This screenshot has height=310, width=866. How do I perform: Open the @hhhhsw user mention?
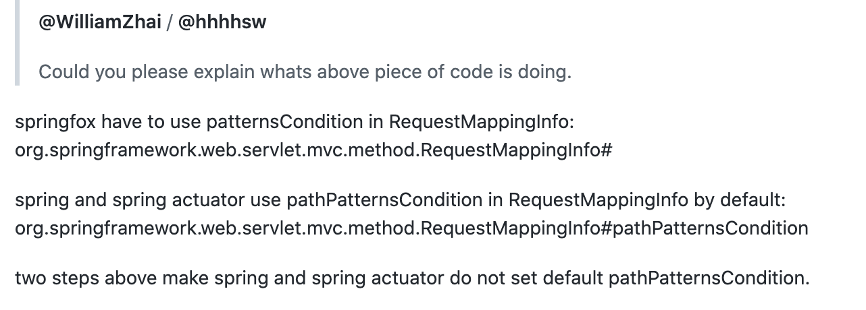point(222,22)
